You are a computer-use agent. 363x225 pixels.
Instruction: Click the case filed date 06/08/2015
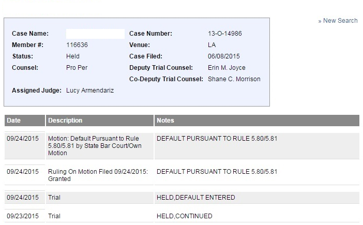coord(224,56)
